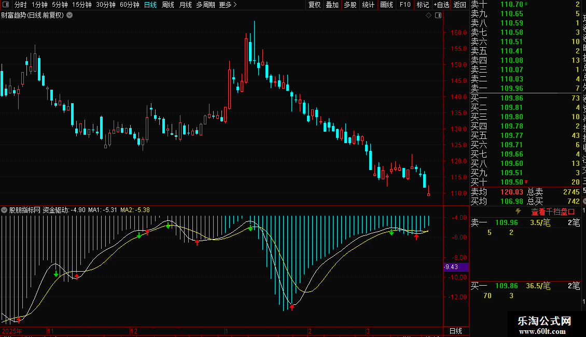Click the 返回 button

pos(459,5)
